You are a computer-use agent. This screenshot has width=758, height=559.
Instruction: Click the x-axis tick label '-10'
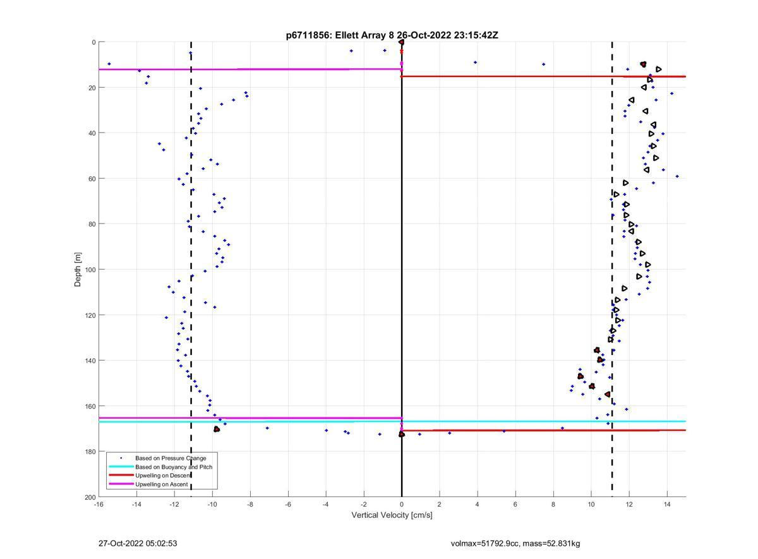pos(212,504)
